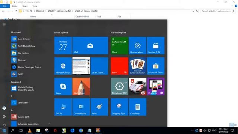The height and width of the screenshot is (134, 238).
Task: Open the taskbar clock showing 11:51 AM
Action: (223, 131)
